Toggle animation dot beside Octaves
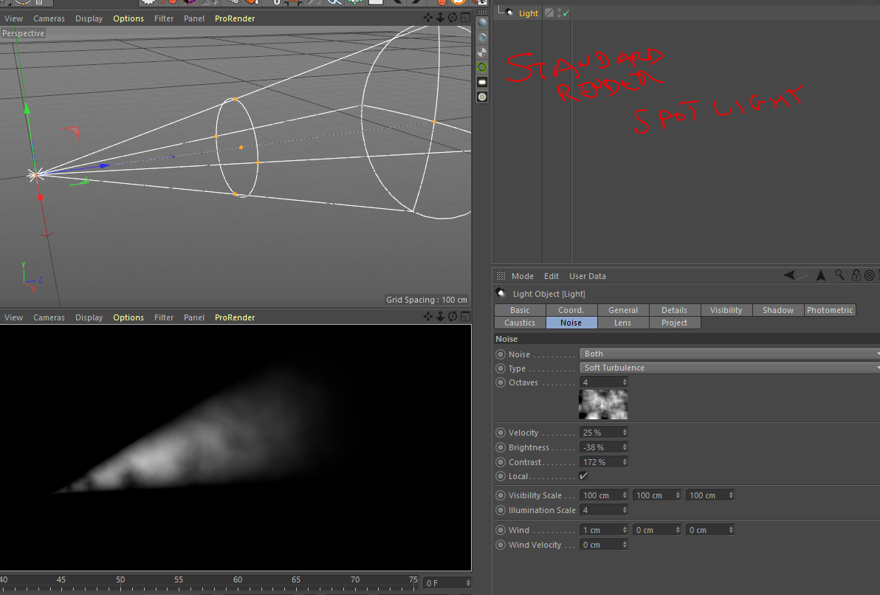The width and height of the screenshot is (880, 595). (501, 382)
